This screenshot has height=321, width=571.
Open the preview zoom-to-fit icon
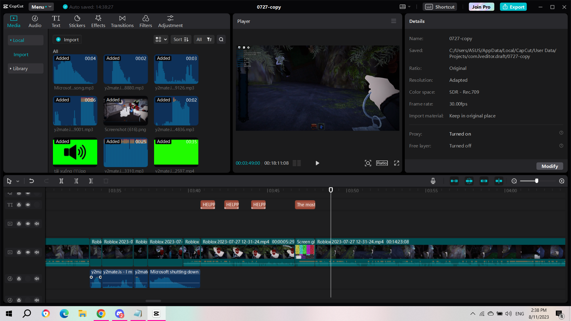[368, 163]
